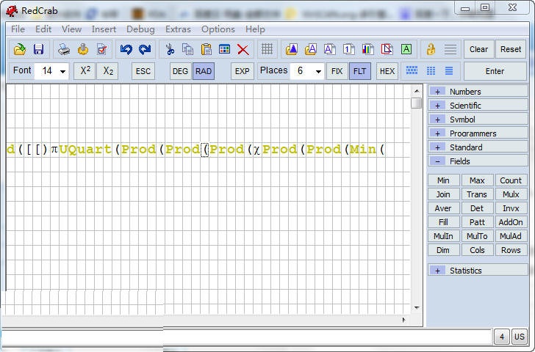Enable FLT floating point format
Image resolution: width=535 pixels, height=352 pixels.
(359, 71)
